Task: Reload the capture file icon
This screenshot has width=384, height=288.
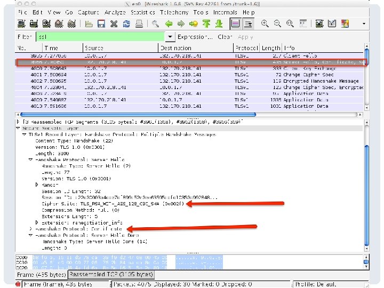Action: [126, 24]
